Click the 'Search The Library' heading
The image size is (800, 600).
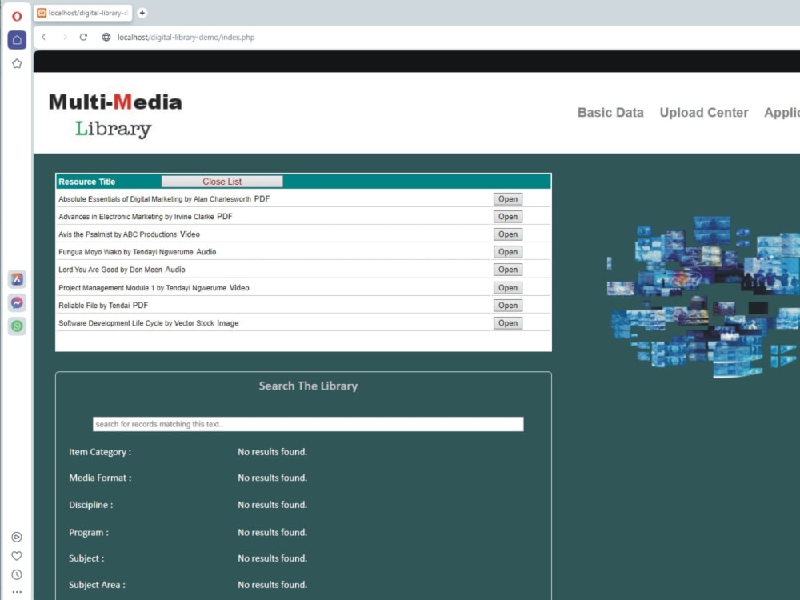coord(308,386)
